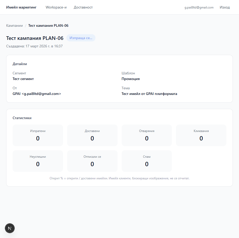Click the Сегмент field label
Image resolution: width=239 pixels, height=238 pixels.
19,73
